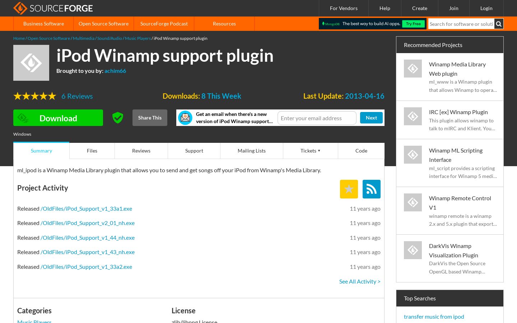Click the 8 This Week downloads text
Viewport: 517px width, 323px height.
[x=221, y=96]
